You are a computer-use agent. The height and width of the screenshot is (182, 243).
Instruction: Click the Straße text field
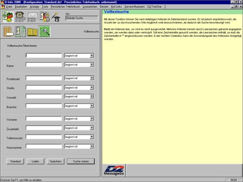point(44,88)
